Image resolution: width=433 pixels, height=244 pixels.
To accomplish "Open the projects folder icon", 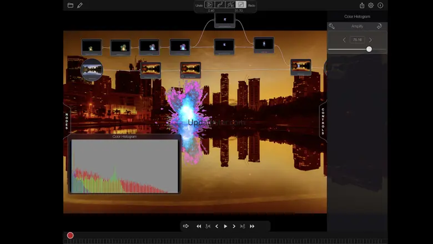I will click(70, 5).
